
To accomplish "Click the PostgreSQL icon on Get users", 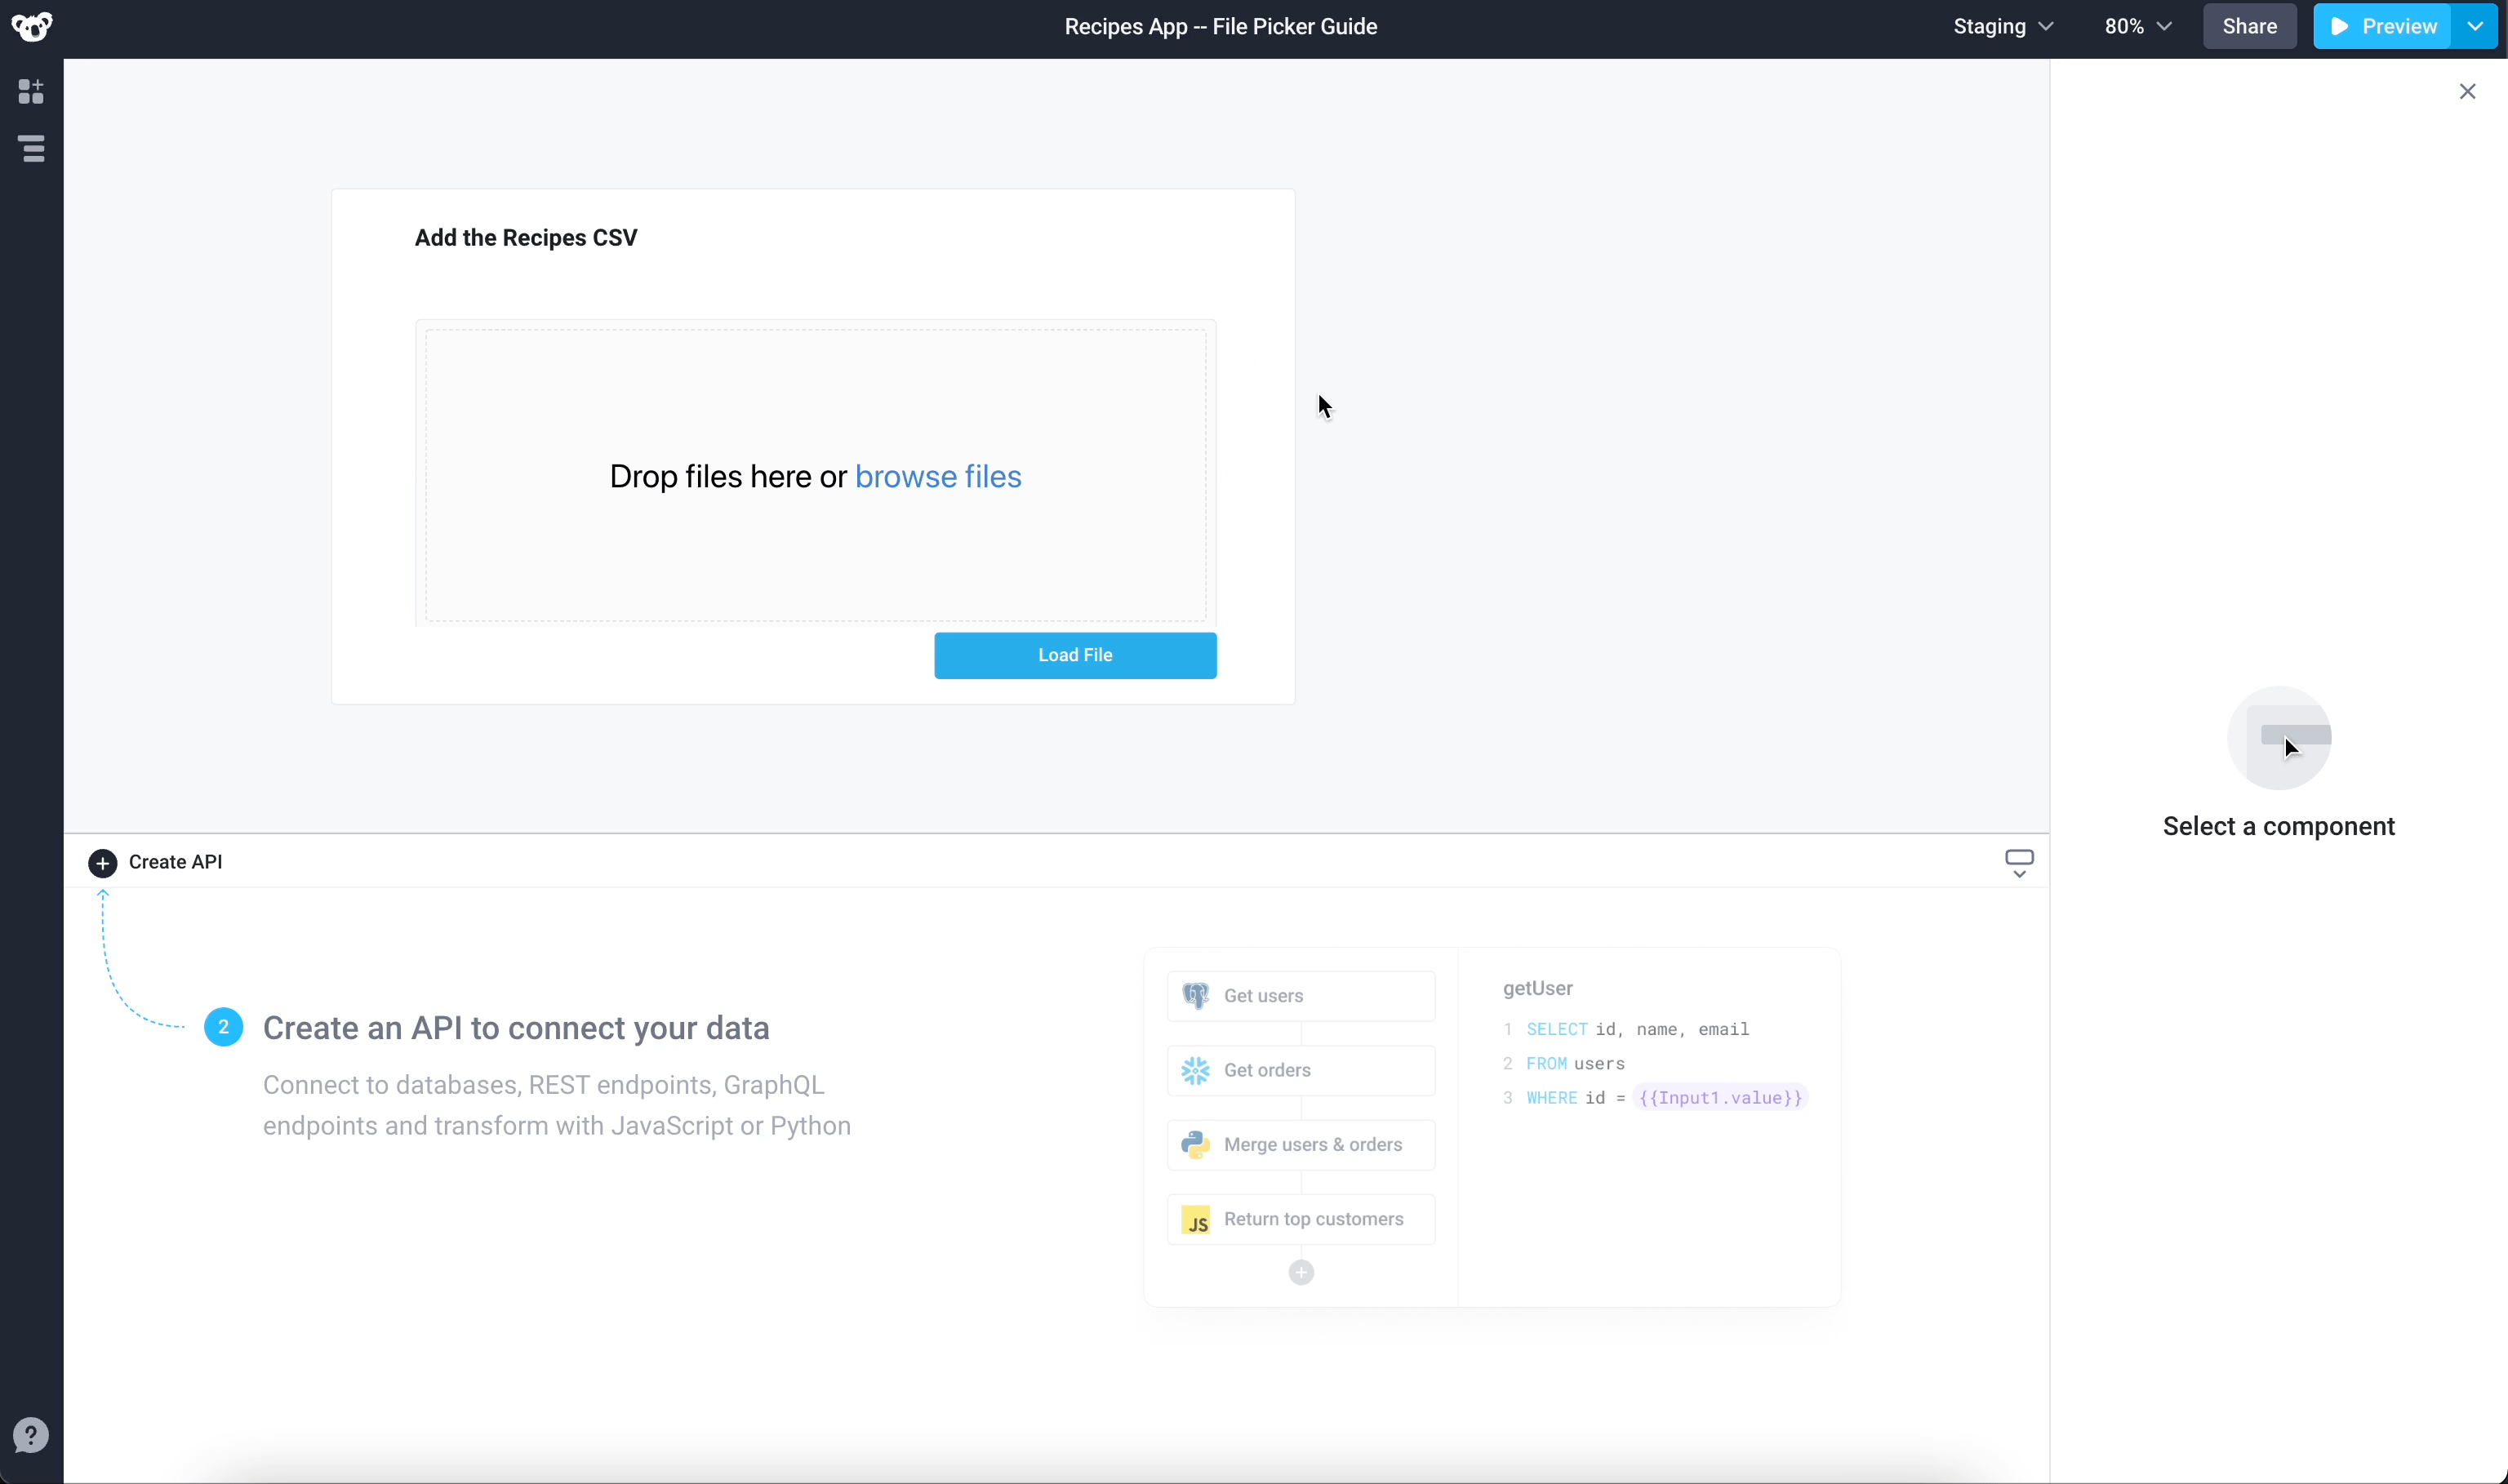I will coord(1196,995).
